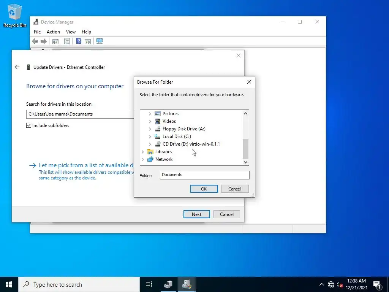This screenshot has height=292, width=389.
Task: Open the File menu in Device Manager
Action: coord(37,32)
